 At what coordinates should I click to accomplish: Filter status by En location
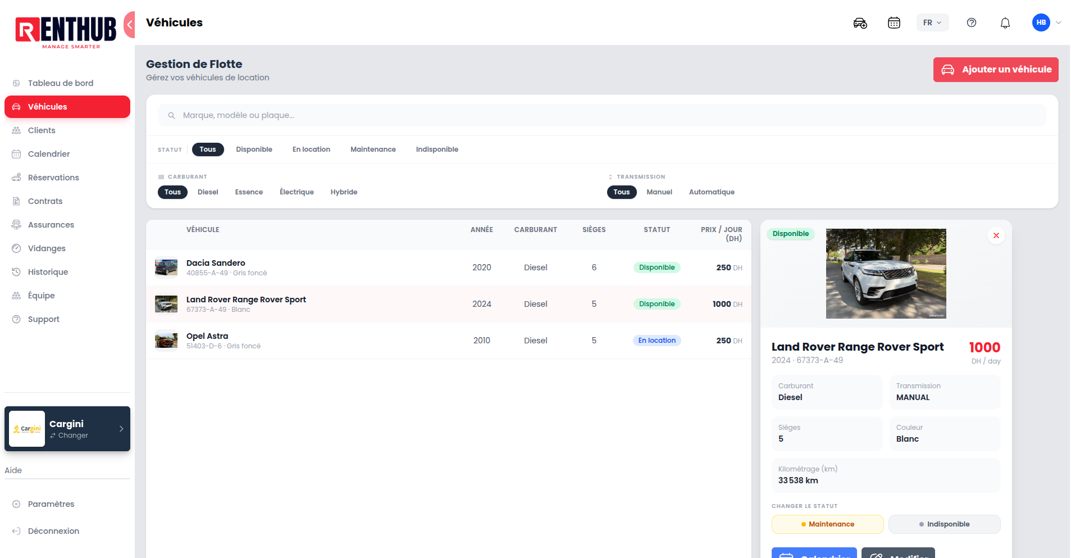tap(311, 149)
